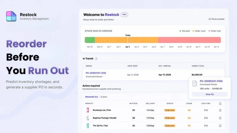This screenshot has width=237, height=133.
Task: Click The 3p Pro / Teal product thumbnail
Action: [x=88, y=126]
